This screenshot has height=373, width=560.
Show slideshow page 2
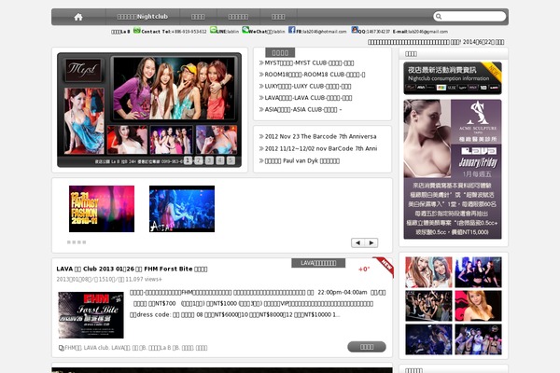click(x=199, y=160)
